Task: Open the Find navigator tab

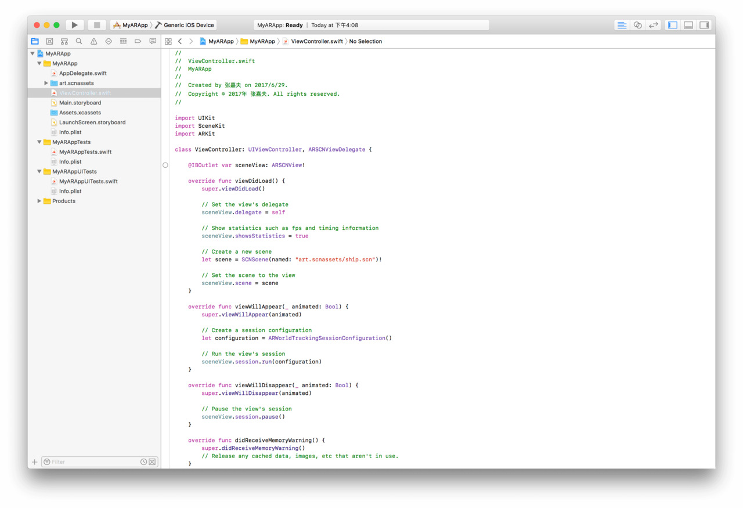Action: point(79,41)
